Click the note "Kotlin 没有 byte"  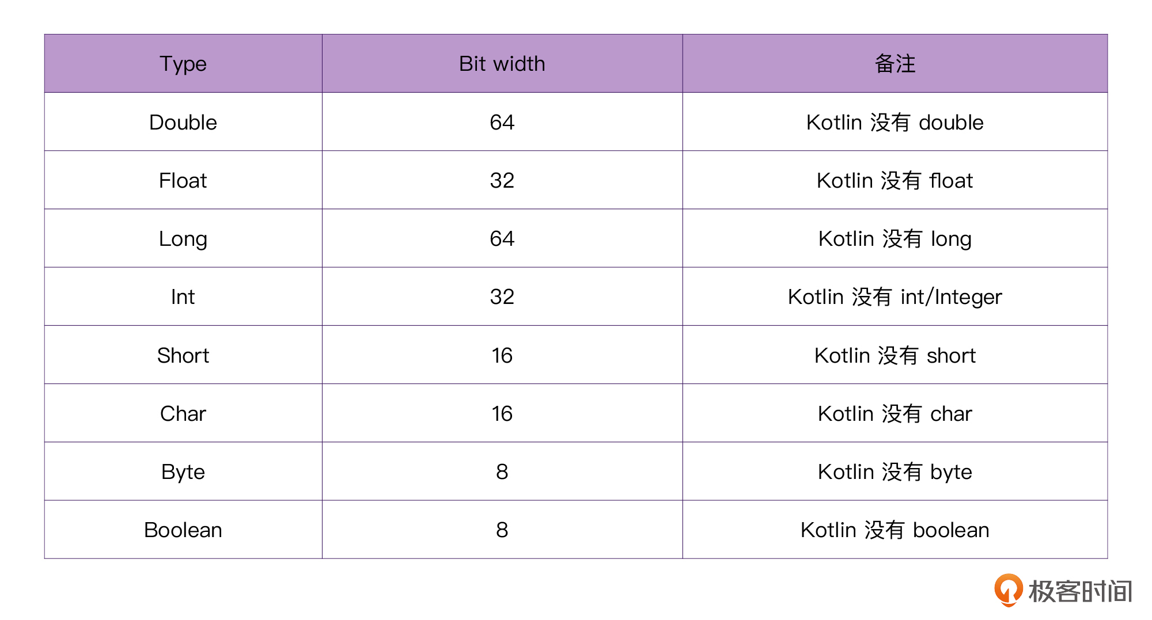tap(895, 472)
